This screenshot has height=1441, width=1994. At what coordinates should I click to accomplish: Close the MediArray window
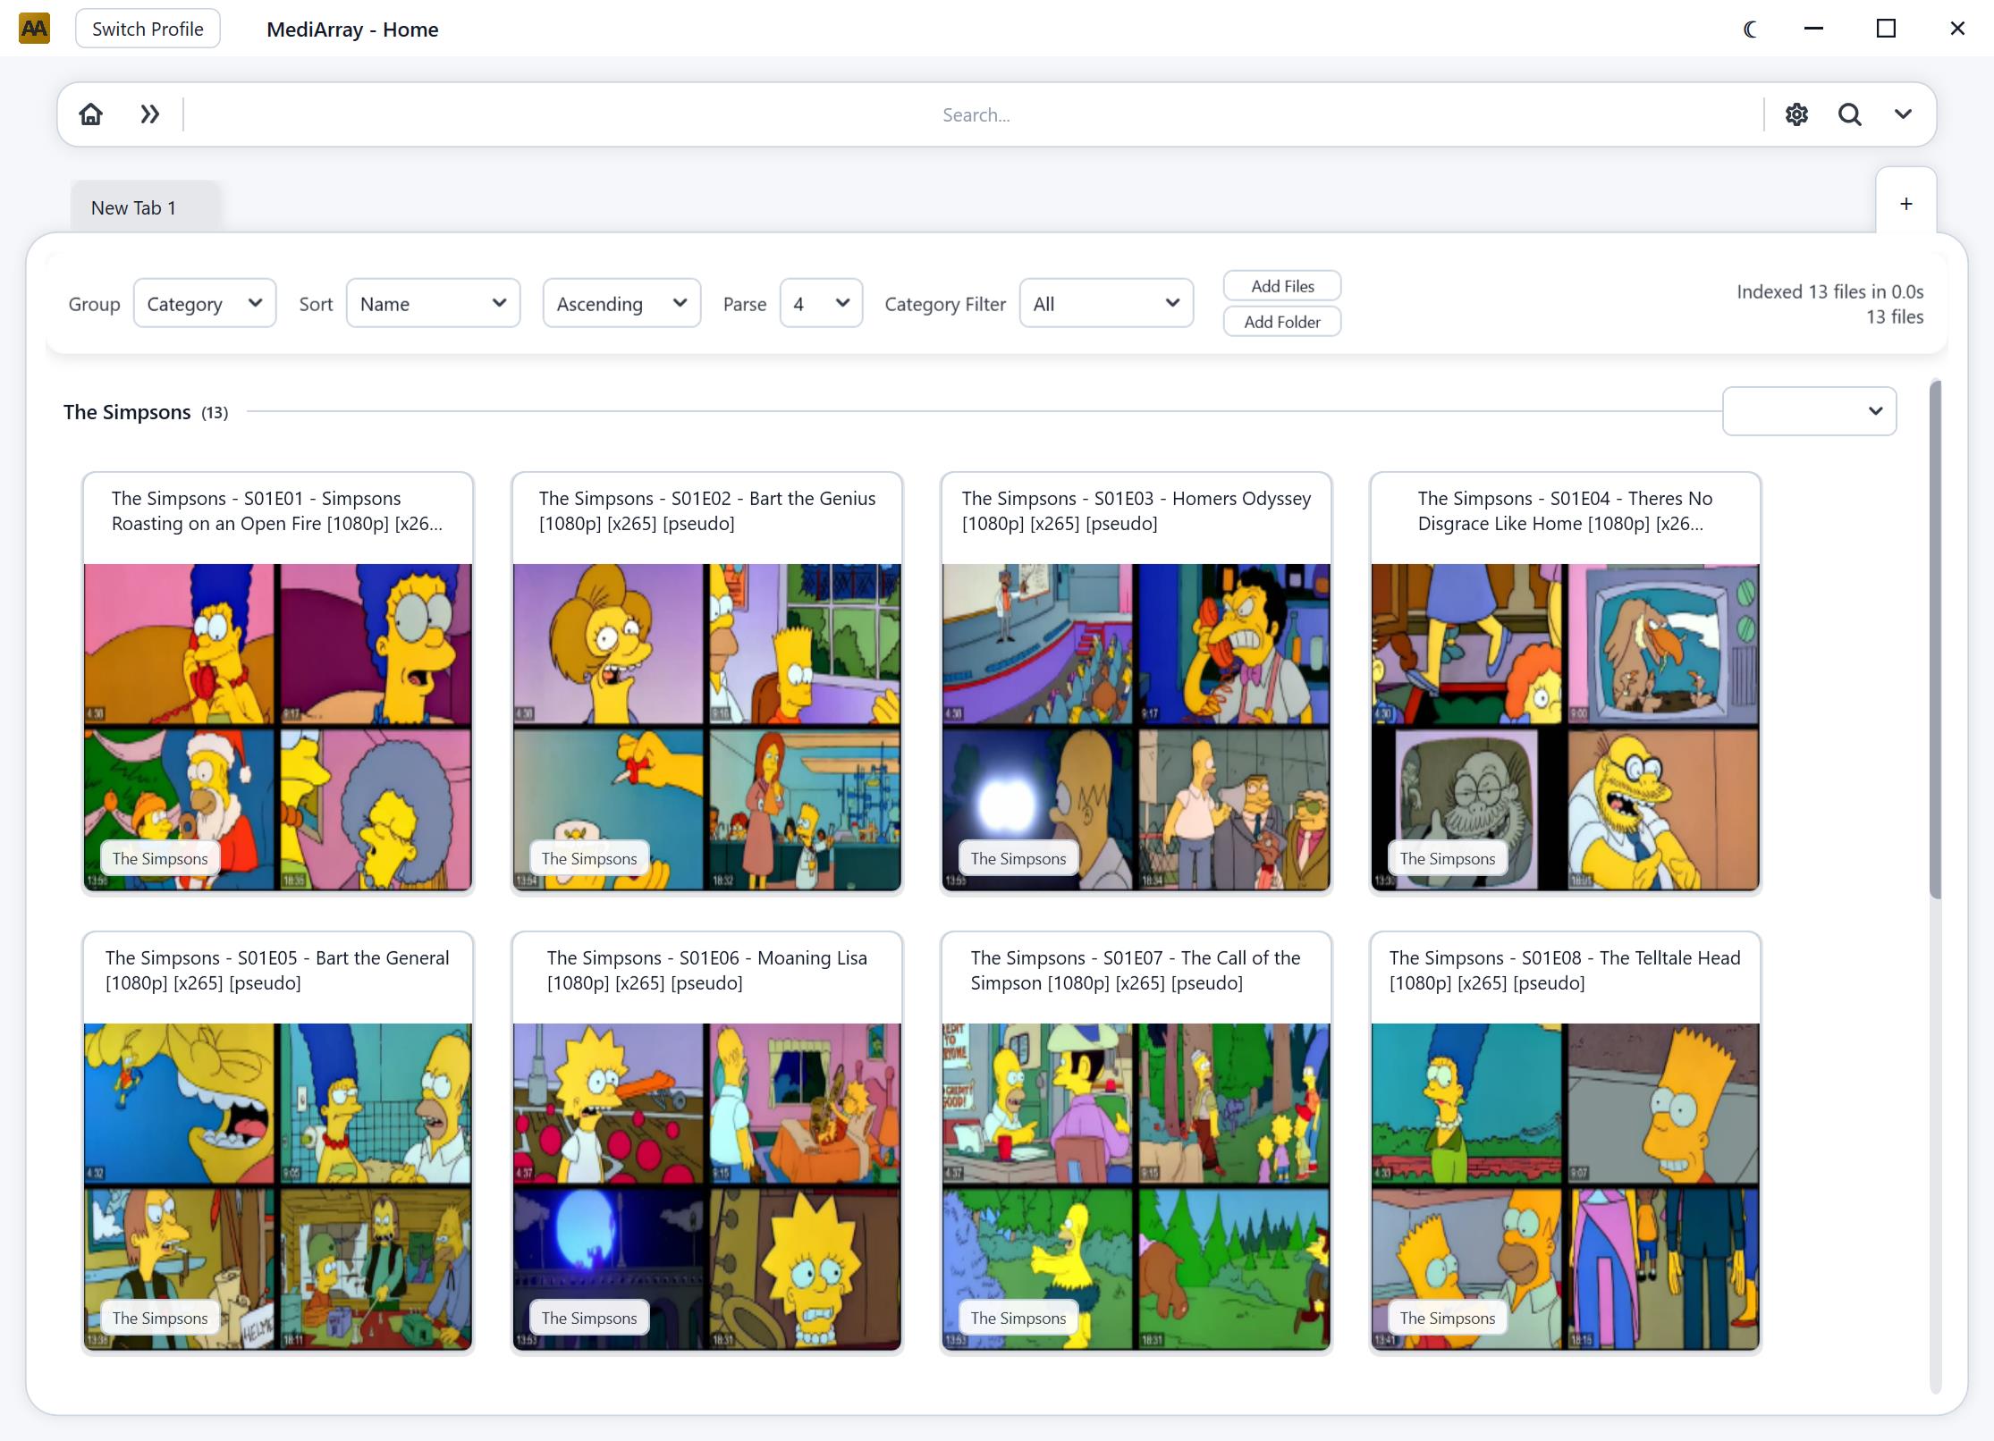1957,29
